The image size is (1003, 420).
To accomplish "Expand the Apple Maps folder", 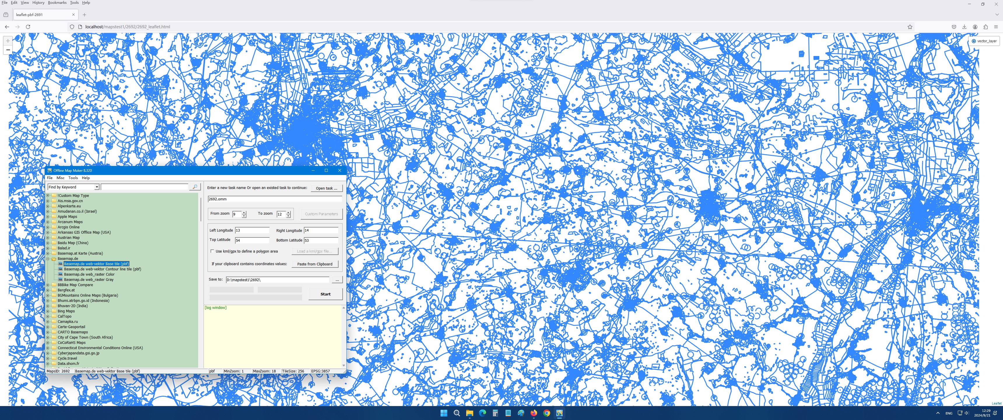I will click(48, 217).
